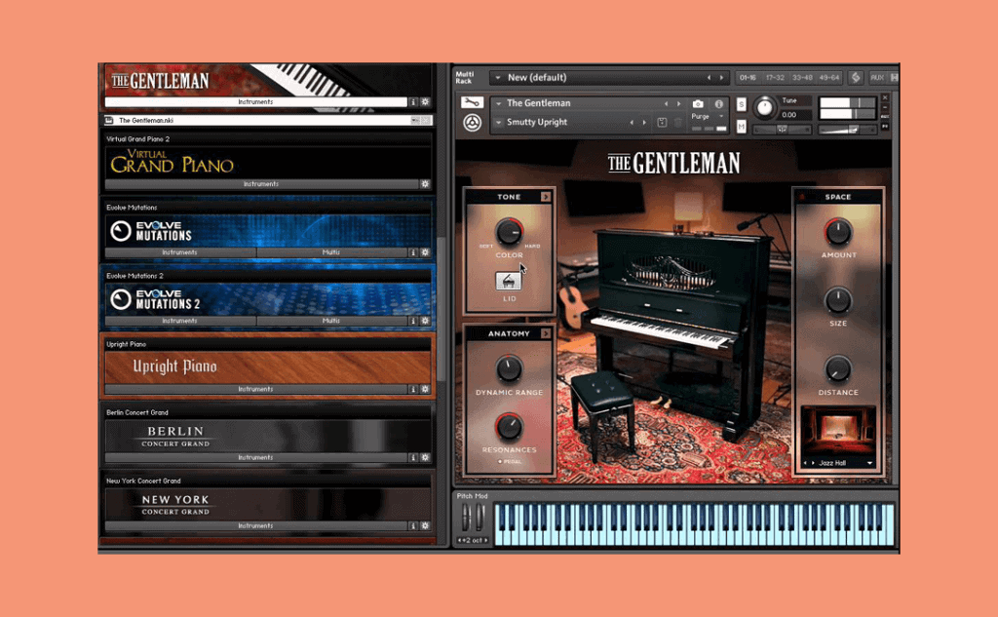Open the Purge menu
This screenshot has width=998, height=617.
pyautogui.click(x=708, y=117)
